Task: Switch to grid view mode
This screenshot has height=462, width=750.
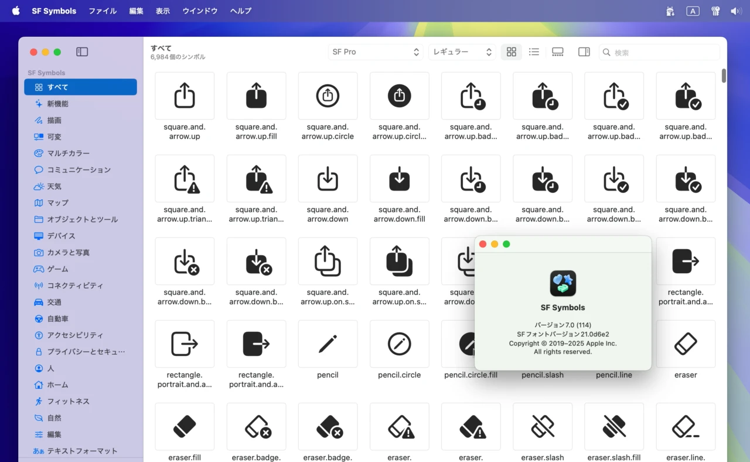Action: (512, 52)
